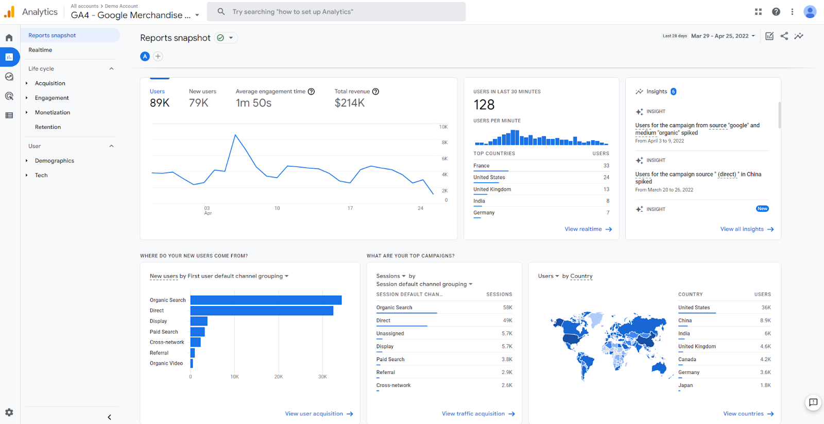Open the date range Mar 29 - Apr 25 dropdown
Image resolution: width=824 pixels, height=424 pixels.
click(x=723, y=36)
